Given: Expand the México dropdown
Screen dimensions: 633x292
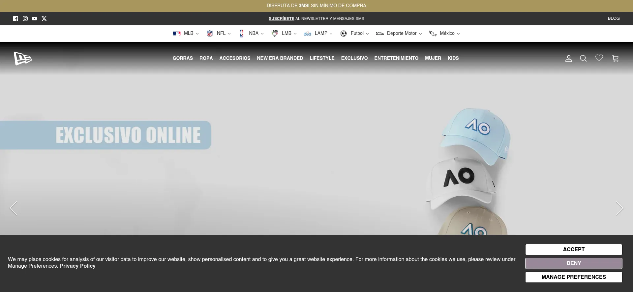Looking at the screenshot, I should (444, 34).
